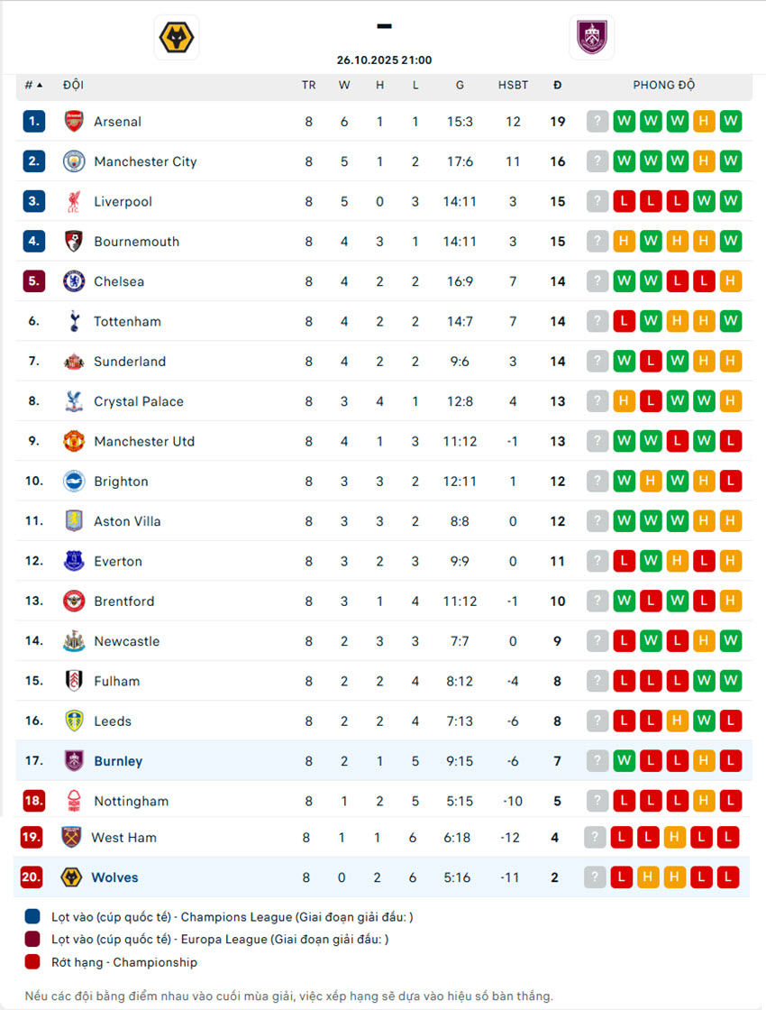Click the Tottenham club logo
Viewport: 766px width, 1010px height.
tap(74, 321)
